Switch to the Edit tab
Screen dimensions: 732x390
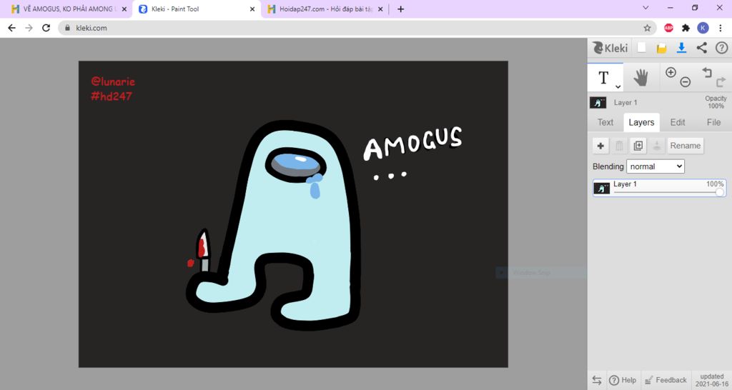click(678, 122)
